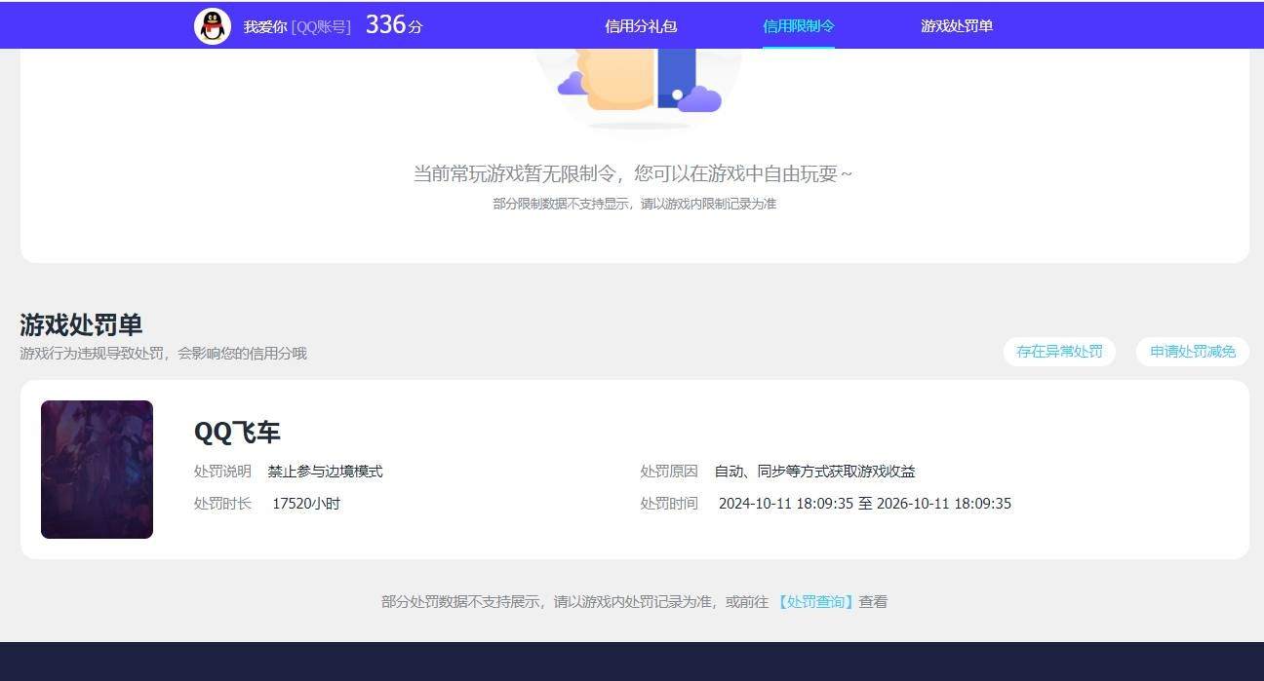The image size is (1264, 681).
Task: Click the 申请处罚减免 button
Action: point(1193,352)
